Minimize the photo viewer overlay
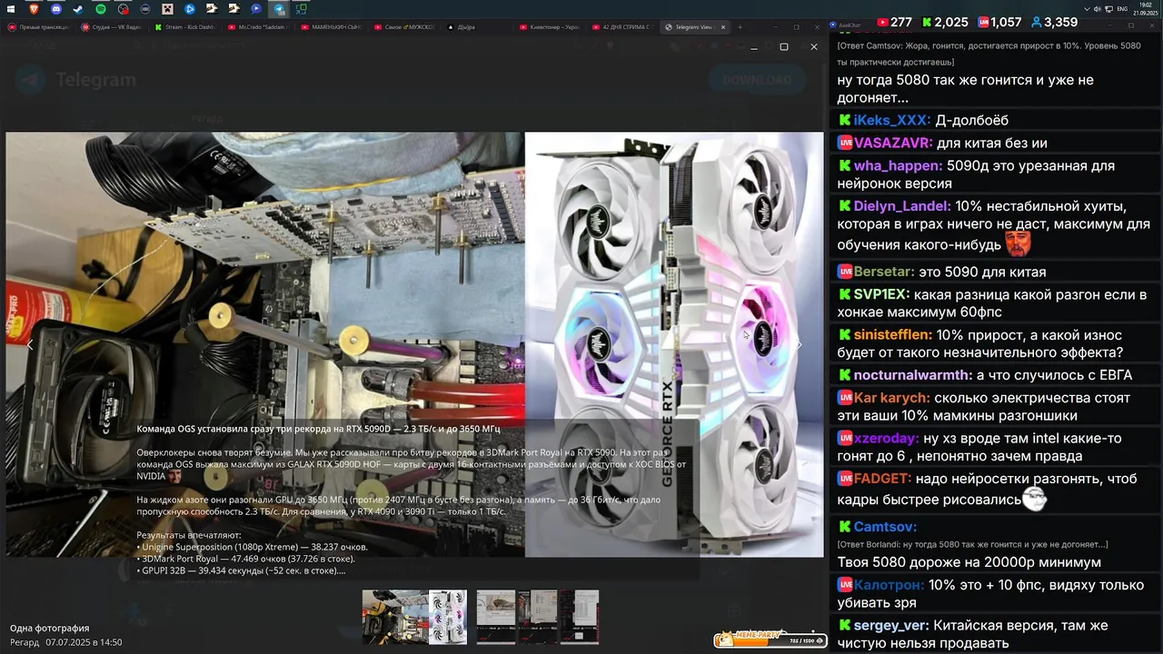 click(754, 46)
